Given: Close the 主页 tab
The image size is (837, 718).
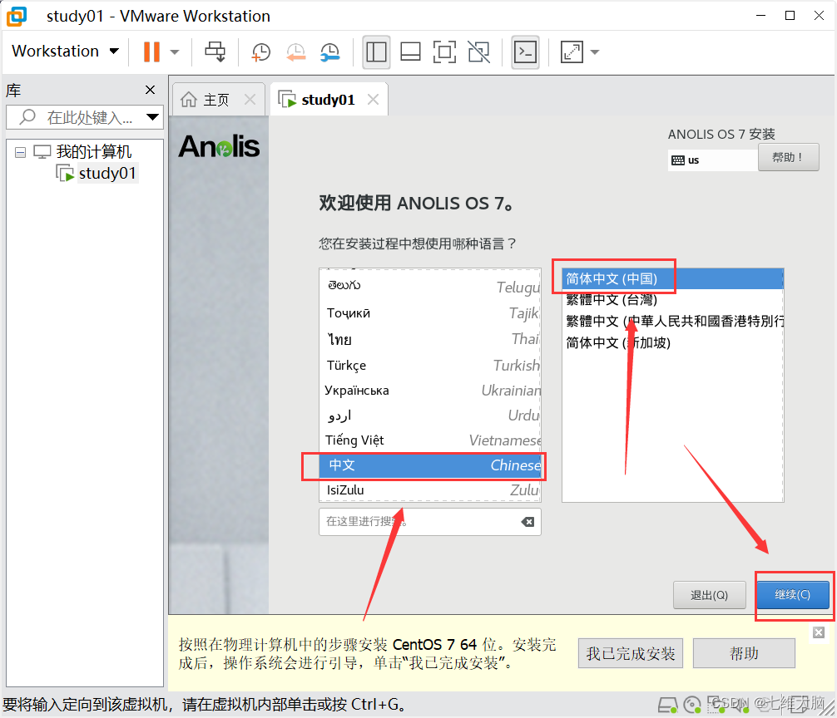Looking at the screenshot, I should (x=250, y=99).
